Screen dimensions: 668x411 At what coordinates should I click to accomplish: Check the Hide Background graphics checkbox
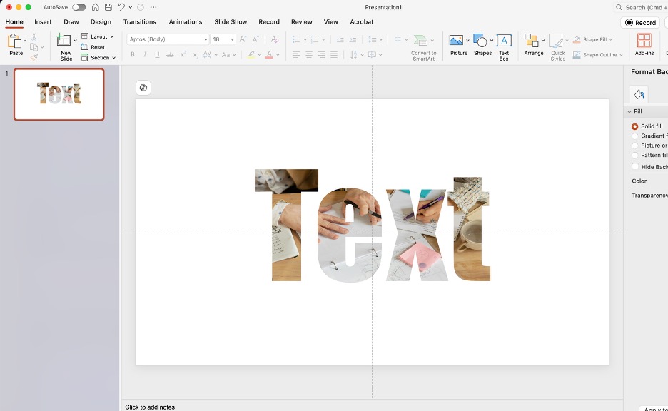635,166
